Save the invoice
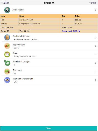 click(x=48, y=128)
